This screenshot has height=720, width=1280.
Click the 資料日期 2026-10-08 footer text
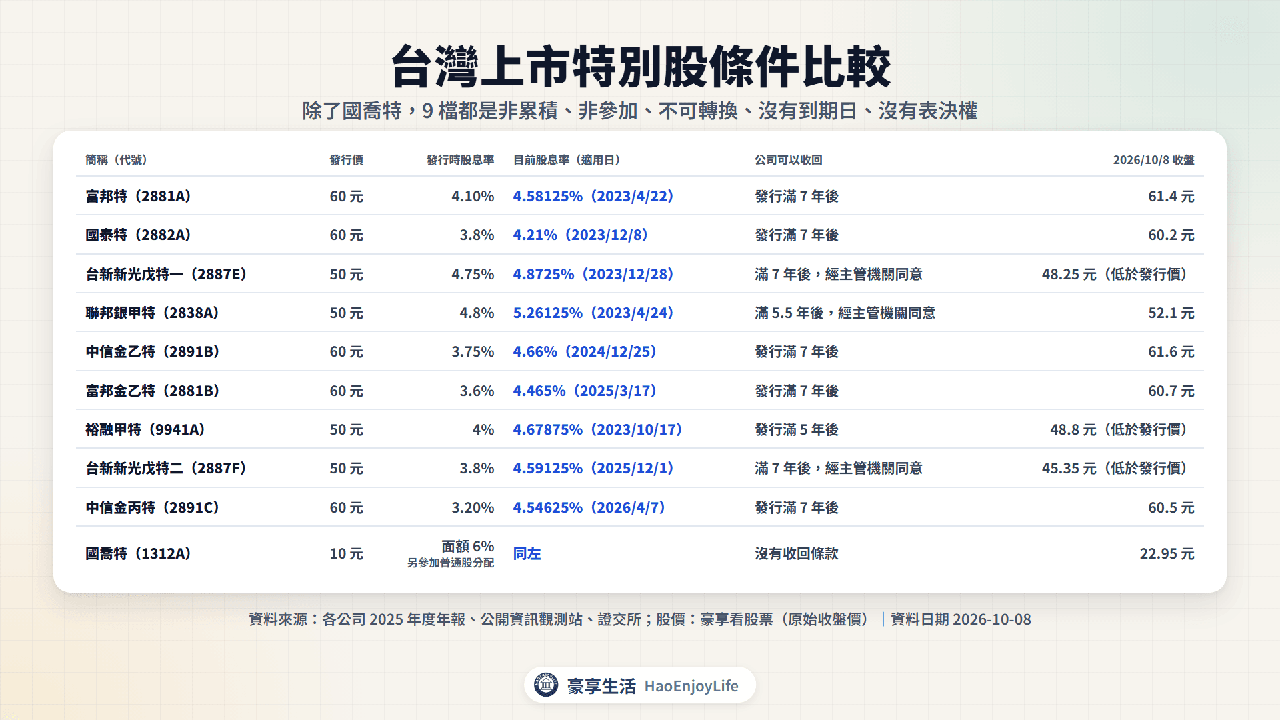[x=961, y=619]
